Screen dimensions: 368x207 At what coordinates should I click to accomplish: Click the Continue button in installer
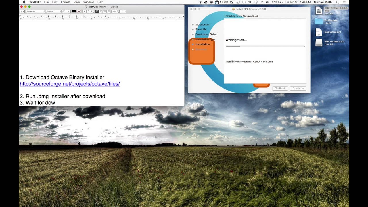[298, 88]
